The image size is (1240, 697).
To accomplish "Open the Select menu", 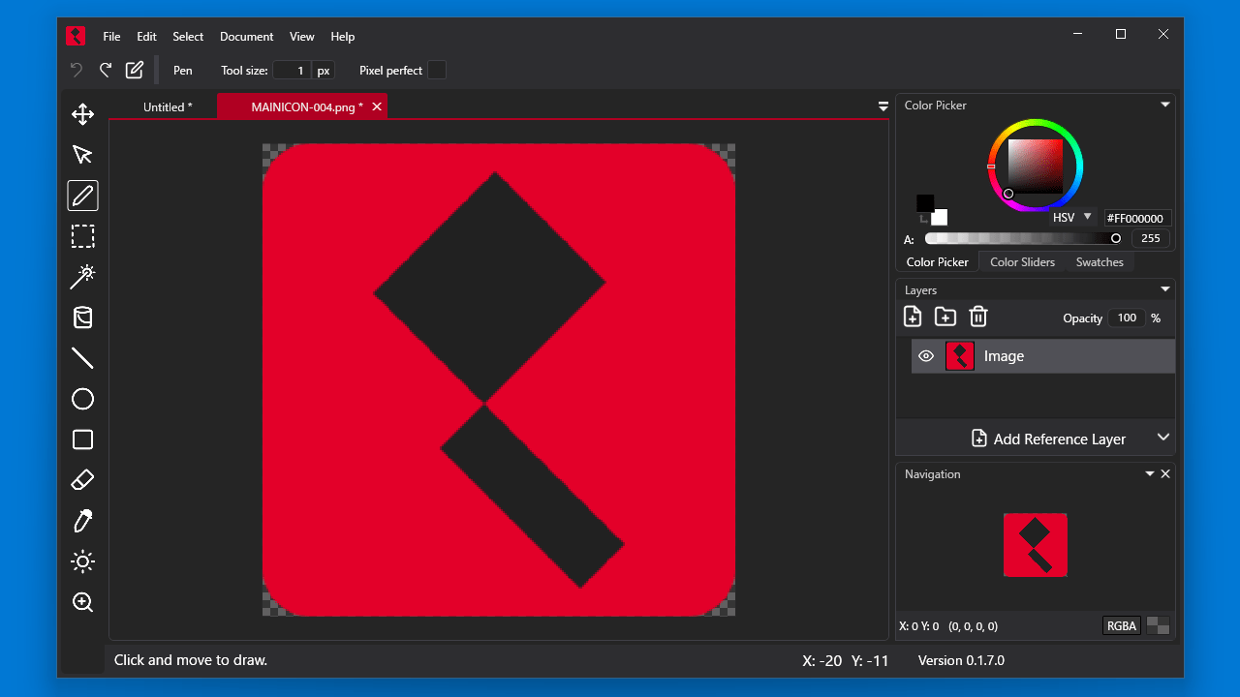I will (188, 37).
